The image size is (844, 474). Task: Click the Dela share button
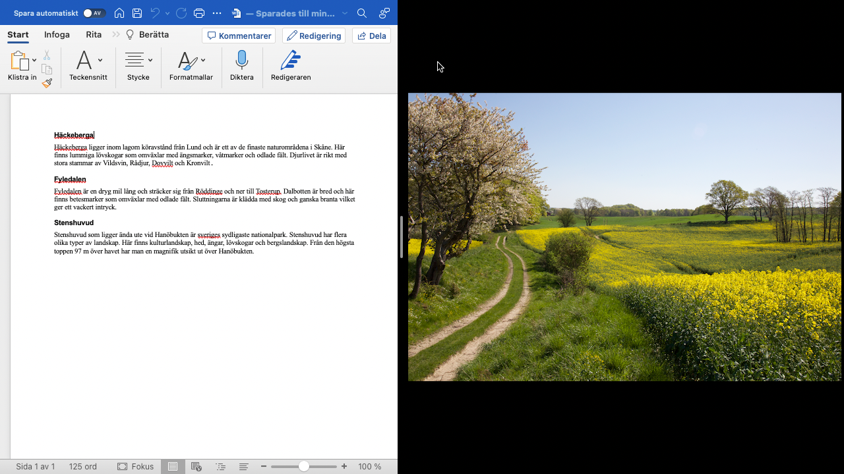[371, 36]
